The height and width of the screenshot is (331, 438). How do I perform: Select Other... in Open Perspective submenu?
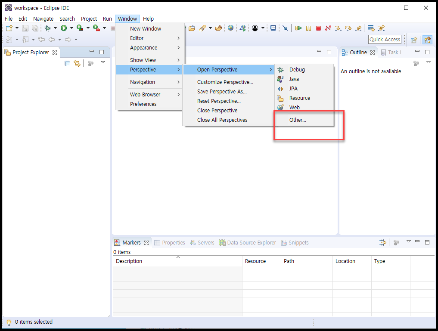304,120
